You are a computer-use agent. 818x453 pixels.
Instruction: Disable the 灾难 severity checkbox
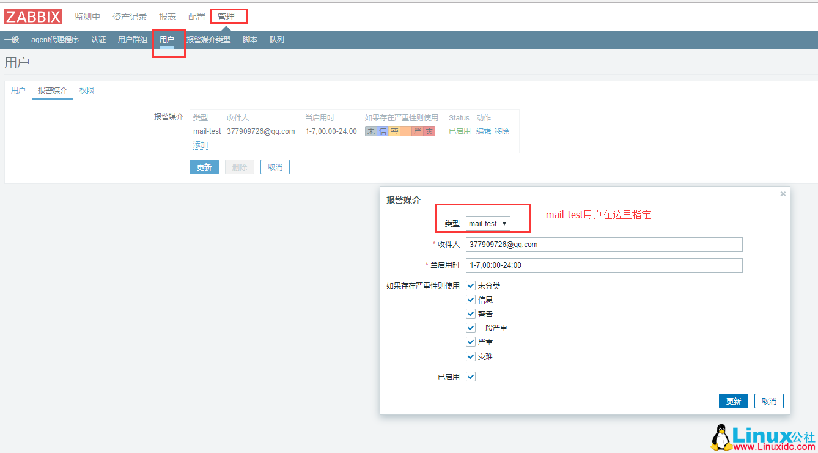471,356
